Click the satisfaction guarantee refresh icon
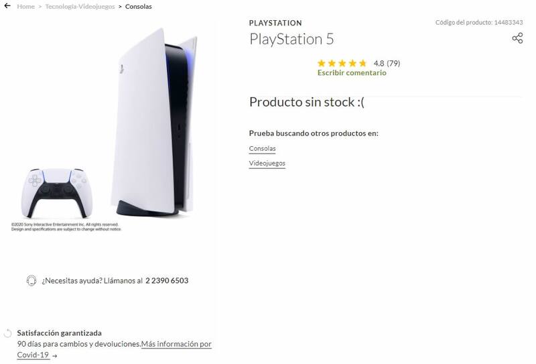This screenshot has width=536, height=364. pos(7,333)
